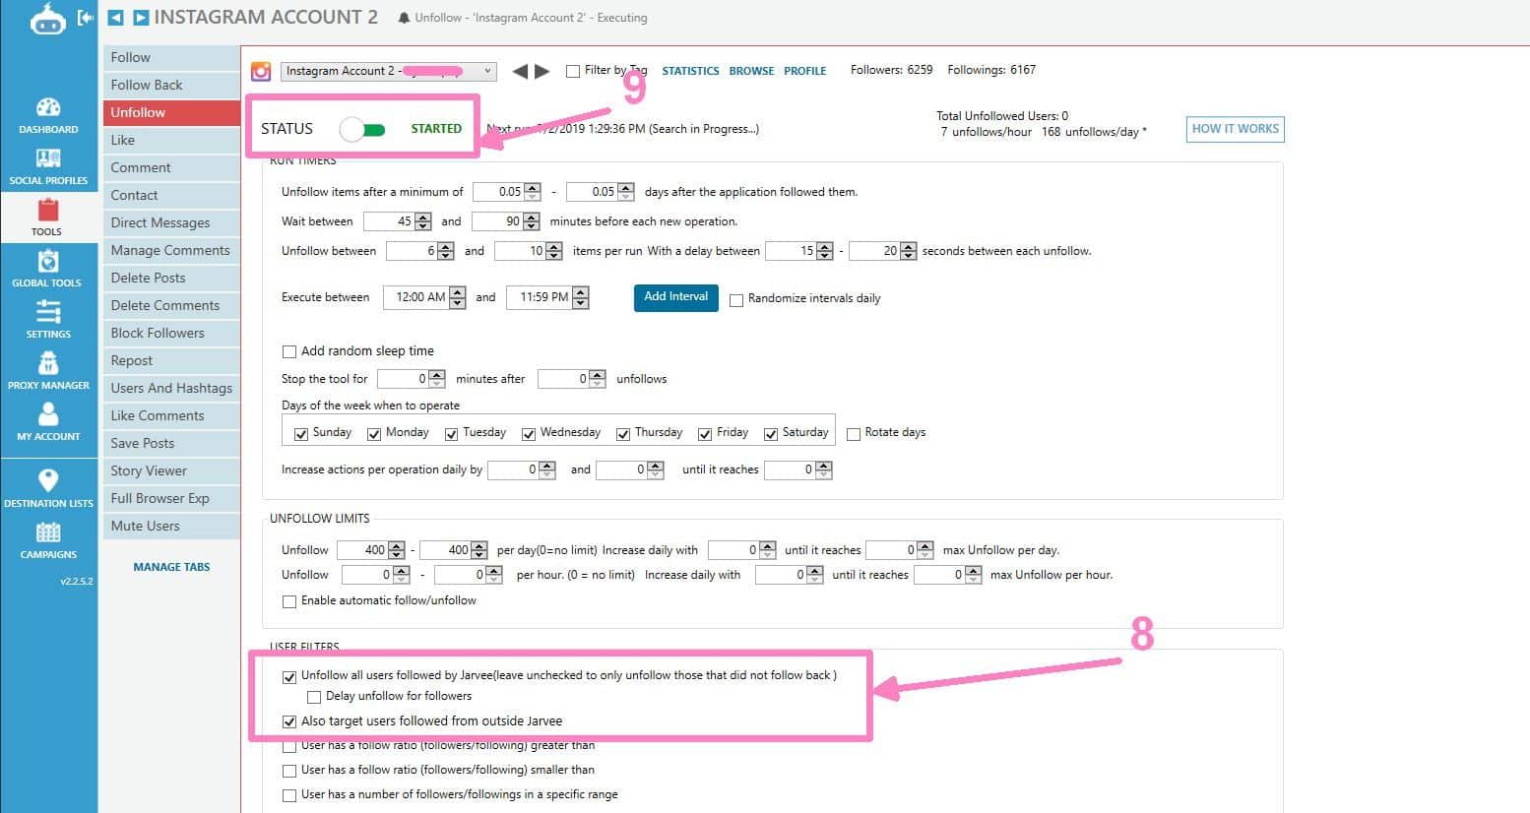Open the Follow Back tab
This screenshot has width=1530, height=813.
[x=171, y=85]
